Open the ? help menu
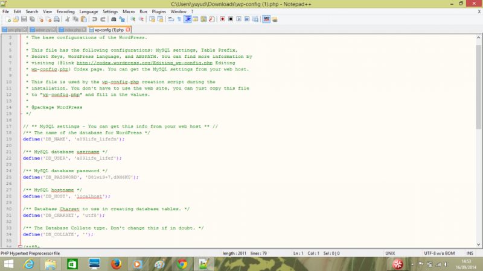483x271 pixels. [192, 11]
